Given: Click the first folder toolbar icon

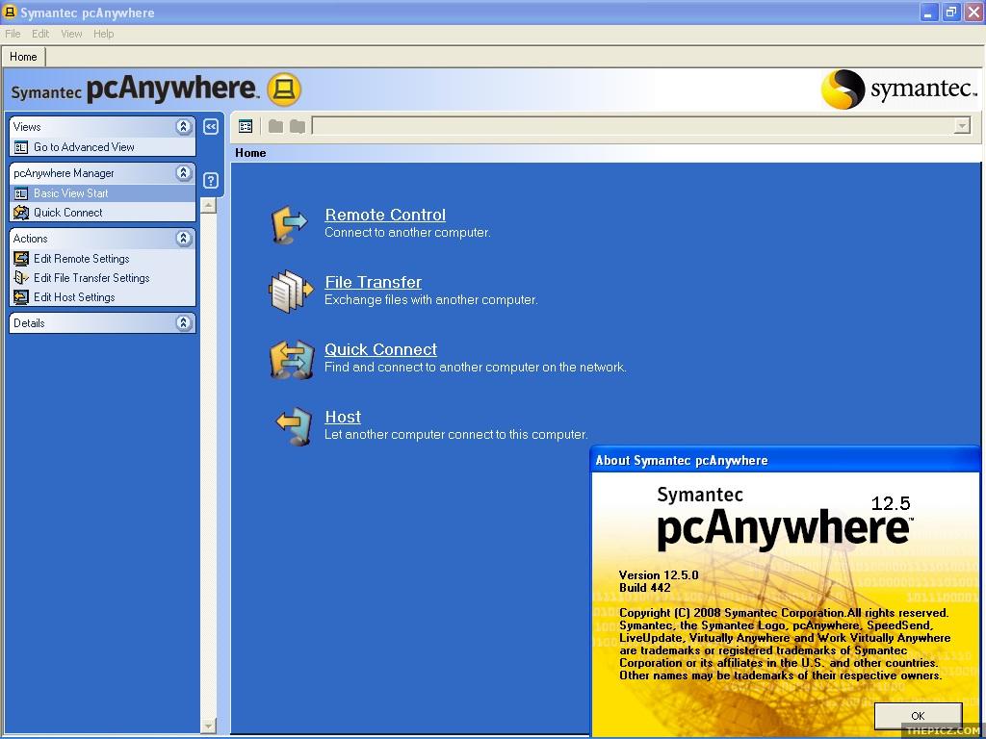Looking at the screenshot, I should pos(275,126).
